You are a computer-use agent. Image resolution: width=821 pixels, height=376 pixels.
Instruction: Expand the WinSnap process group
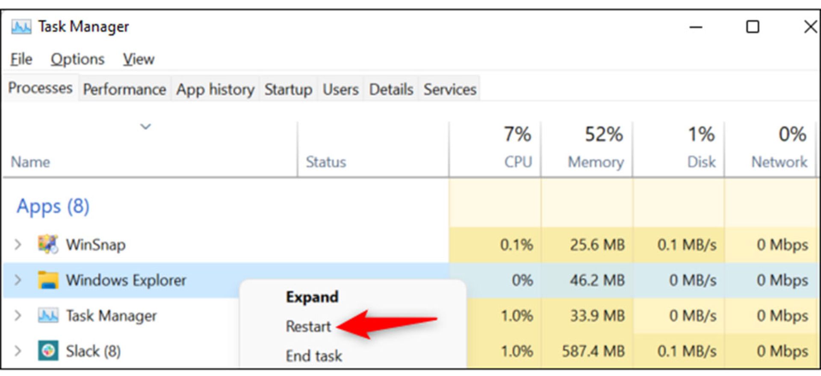[x=18, y=244]
